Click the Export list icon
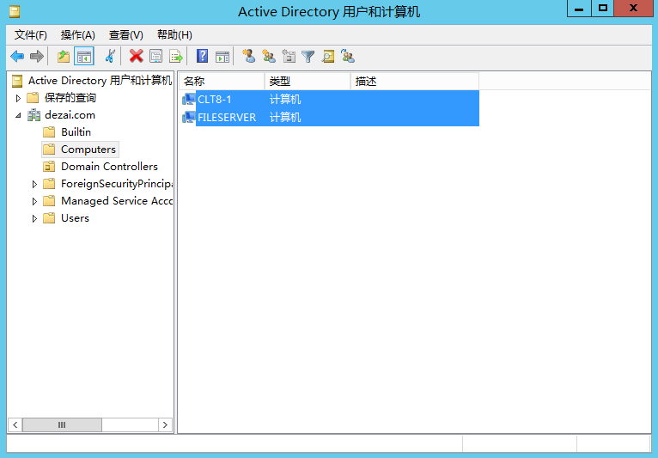 [x=176, y=56]
